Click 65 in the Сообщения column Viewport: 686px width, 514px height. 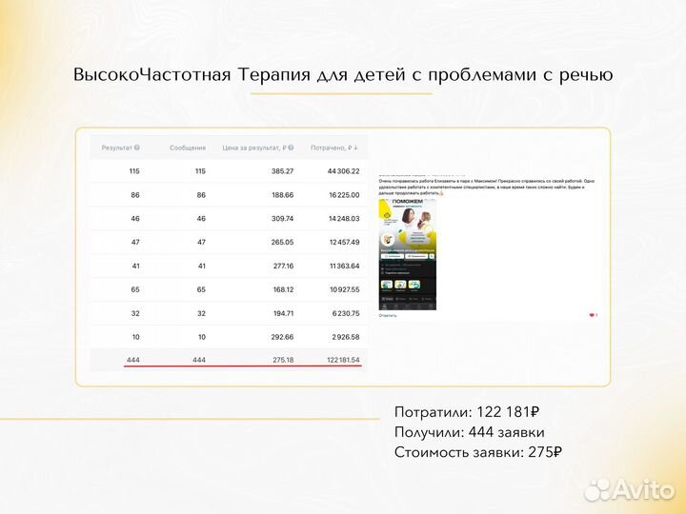pos(201,289)
